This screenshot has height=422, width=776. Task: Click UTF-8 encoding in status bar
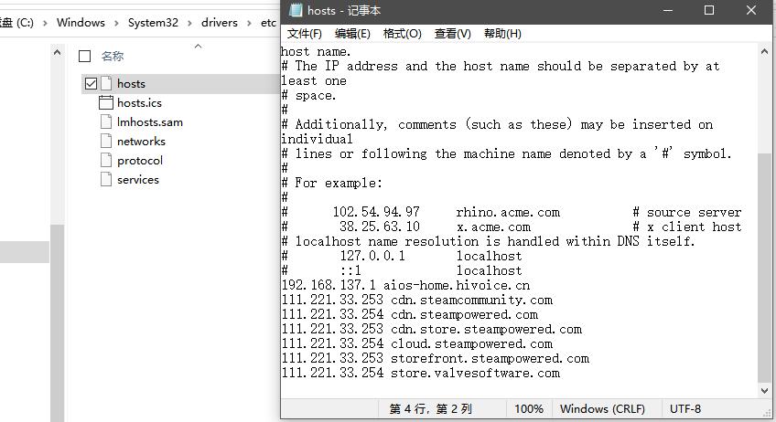click(684, 409)
